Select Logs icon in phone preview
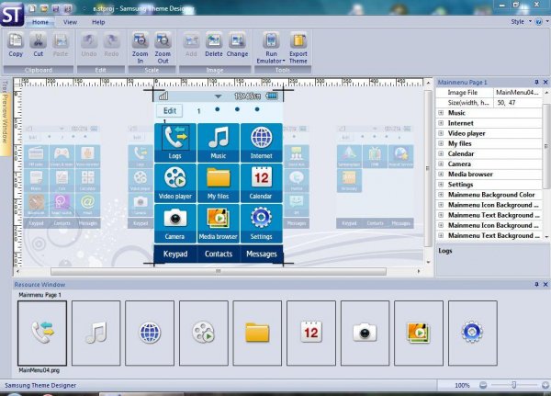The image size is (551, 396). [175, 138]
